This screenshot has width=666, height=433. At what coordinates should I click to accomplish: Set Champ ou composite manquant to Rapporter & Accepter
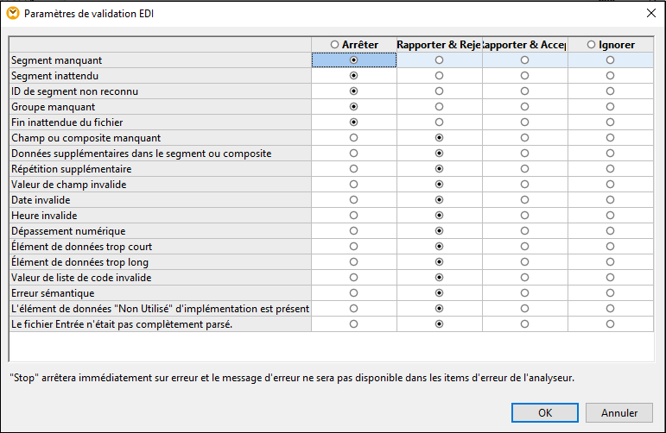click(x=525, y=138)
